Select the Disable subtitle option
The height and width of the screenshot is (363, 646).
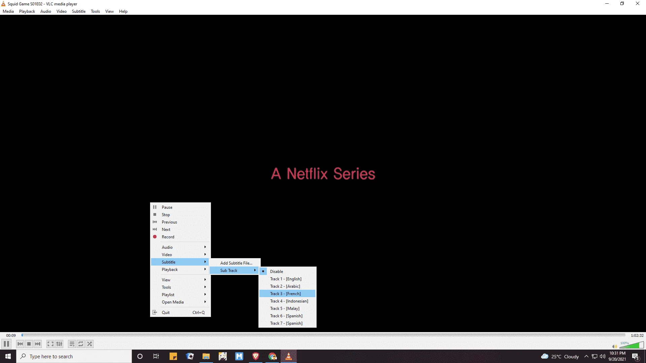coord(287,272)
